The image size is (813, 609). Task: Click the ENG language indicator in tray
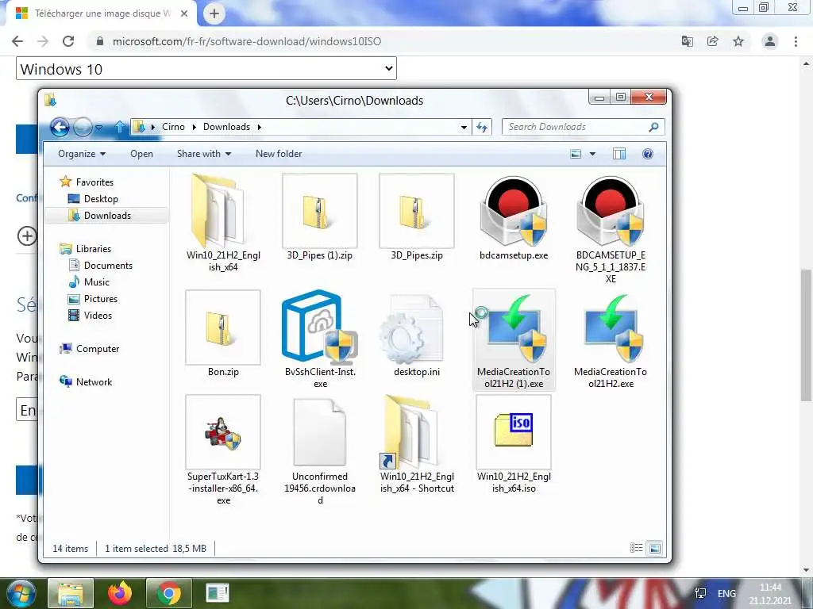click(726, 593)
